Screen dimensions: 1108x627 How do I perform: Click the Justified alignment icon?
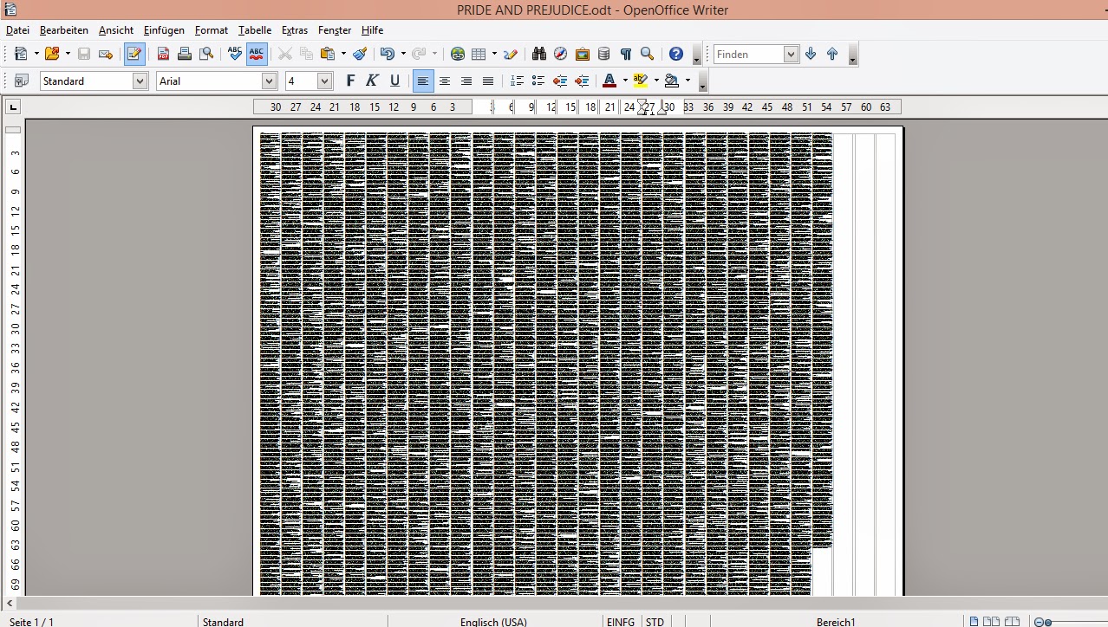(x=488, y=81)
